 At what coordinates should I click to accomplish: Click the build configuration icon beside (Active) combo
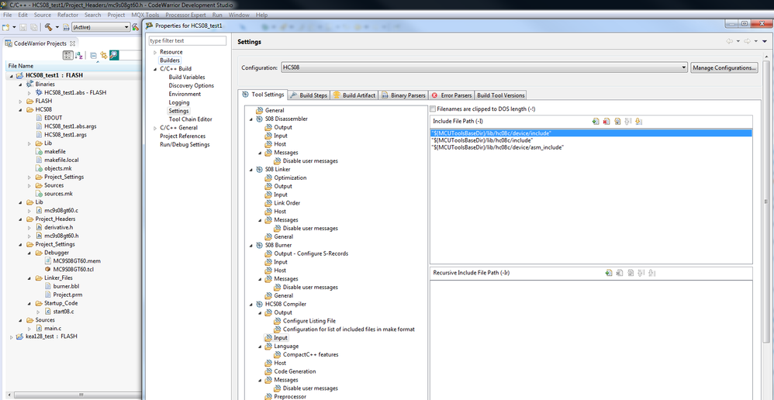pos(66,27)
